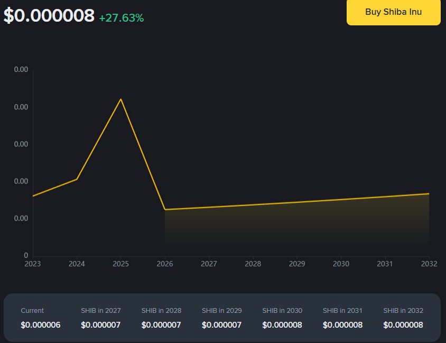Screen dimensions: 446x343
Task: Click the SHIB in 2032 prediction card
Action: pyautogui.click(x=403, y=318)
